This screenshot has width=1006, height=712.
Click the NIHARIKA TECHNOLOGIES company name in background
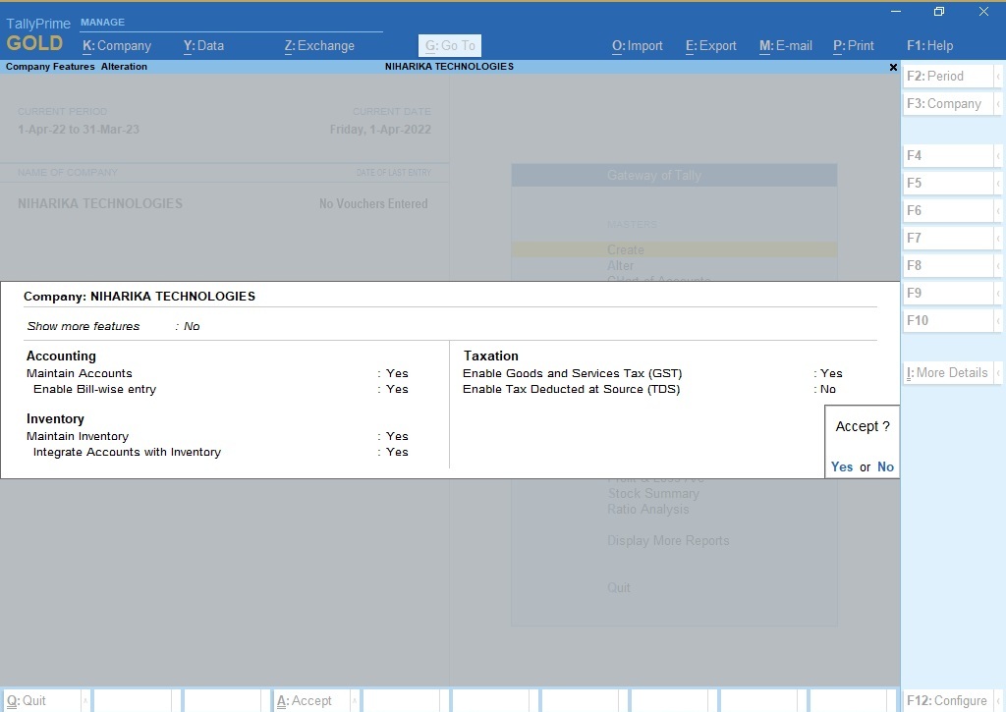coord(100,203)
